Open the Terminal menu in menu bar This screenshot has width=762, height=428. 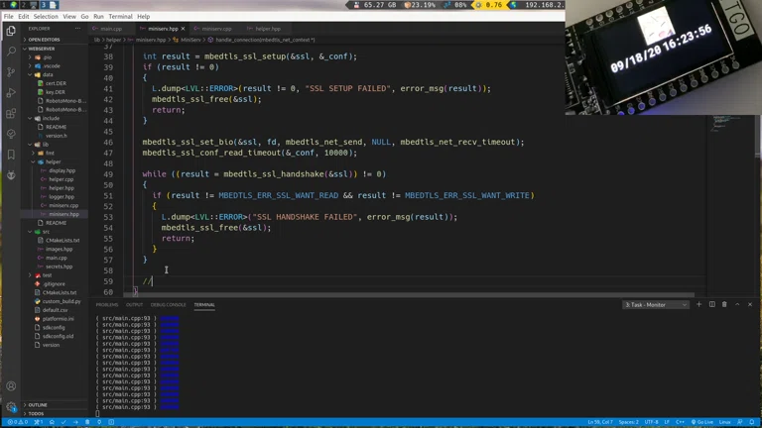coord(120,17)
